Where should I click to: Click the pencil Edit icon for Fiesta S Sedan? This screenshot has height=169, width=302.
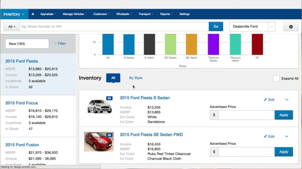[265, 99]
